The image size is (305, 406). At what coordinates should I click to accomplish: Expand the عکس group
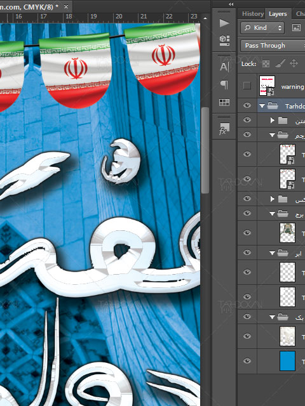point(273,199)
